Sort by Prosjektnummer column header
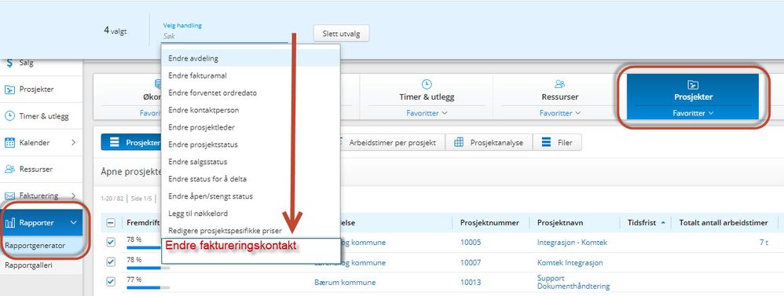784x296 pixels. pos(489,223)
